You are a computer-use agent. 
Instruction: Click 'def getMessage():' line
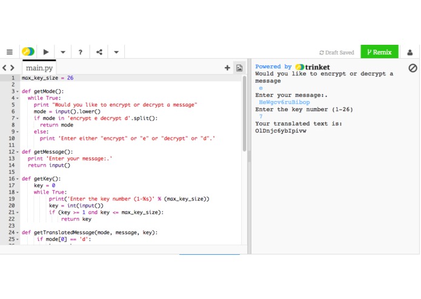pos(47,152)
